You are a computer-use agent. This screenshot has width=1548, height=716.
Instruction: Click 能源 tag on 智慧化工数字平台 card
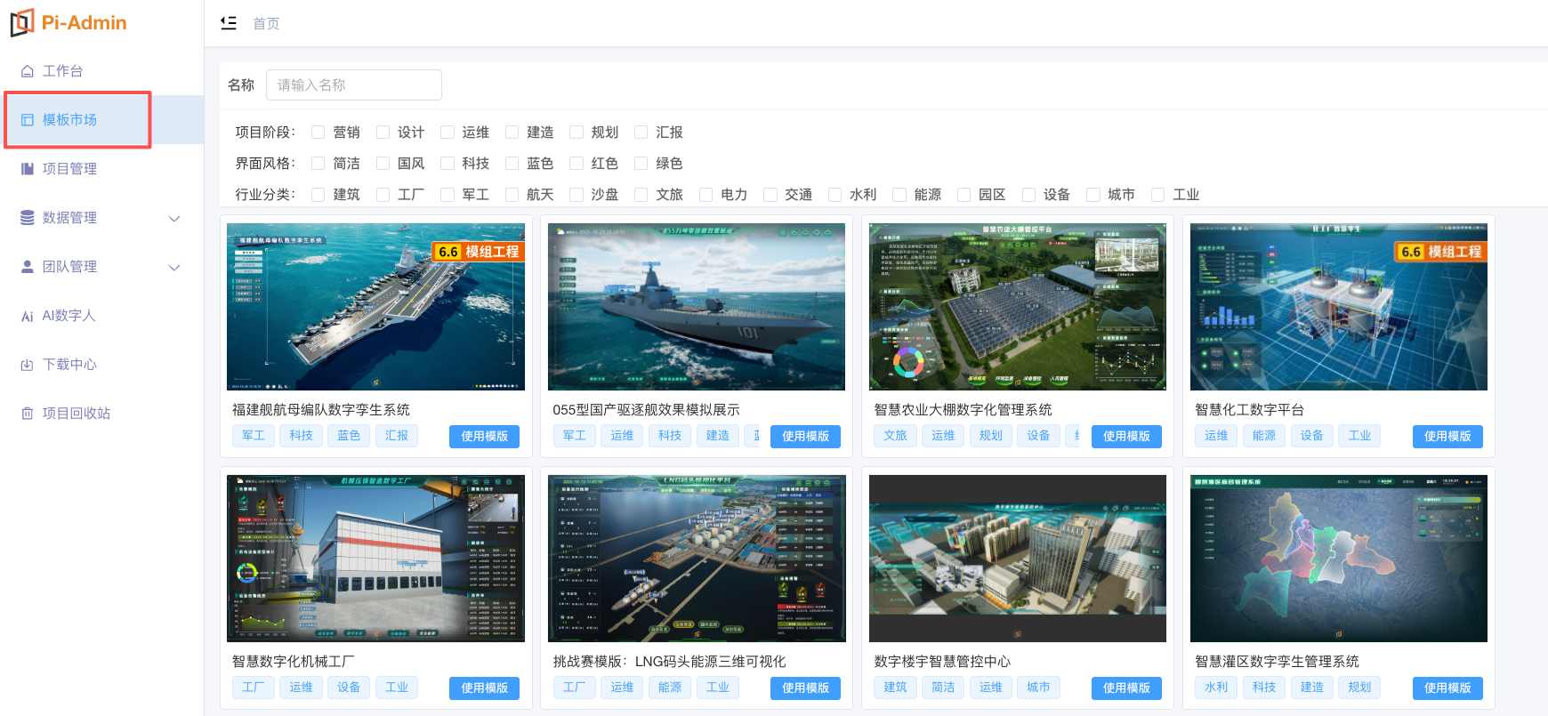click(x=1264, y=436)
